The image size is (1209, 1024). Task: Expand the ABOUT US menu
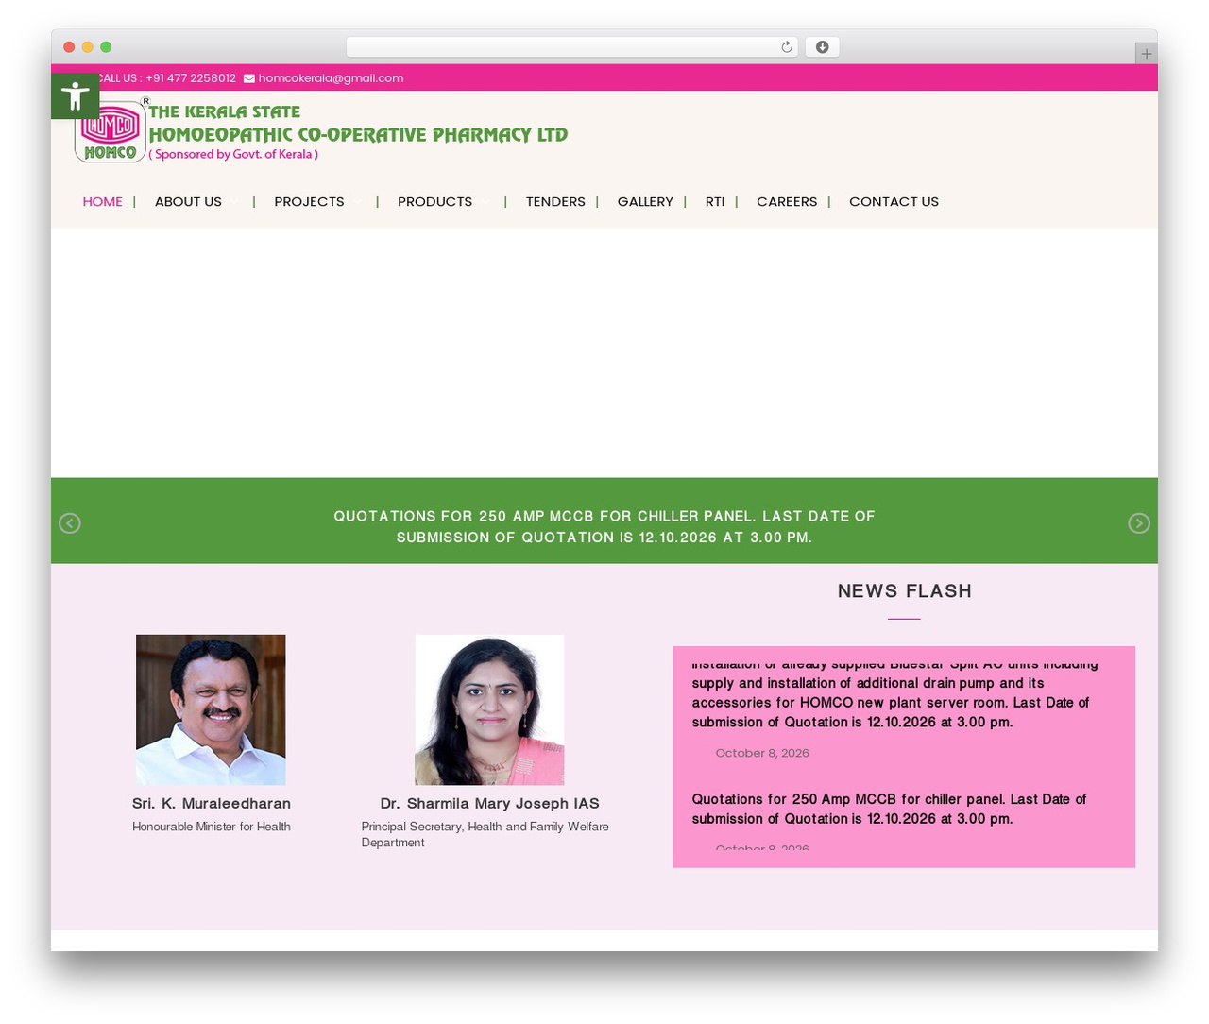188,201
